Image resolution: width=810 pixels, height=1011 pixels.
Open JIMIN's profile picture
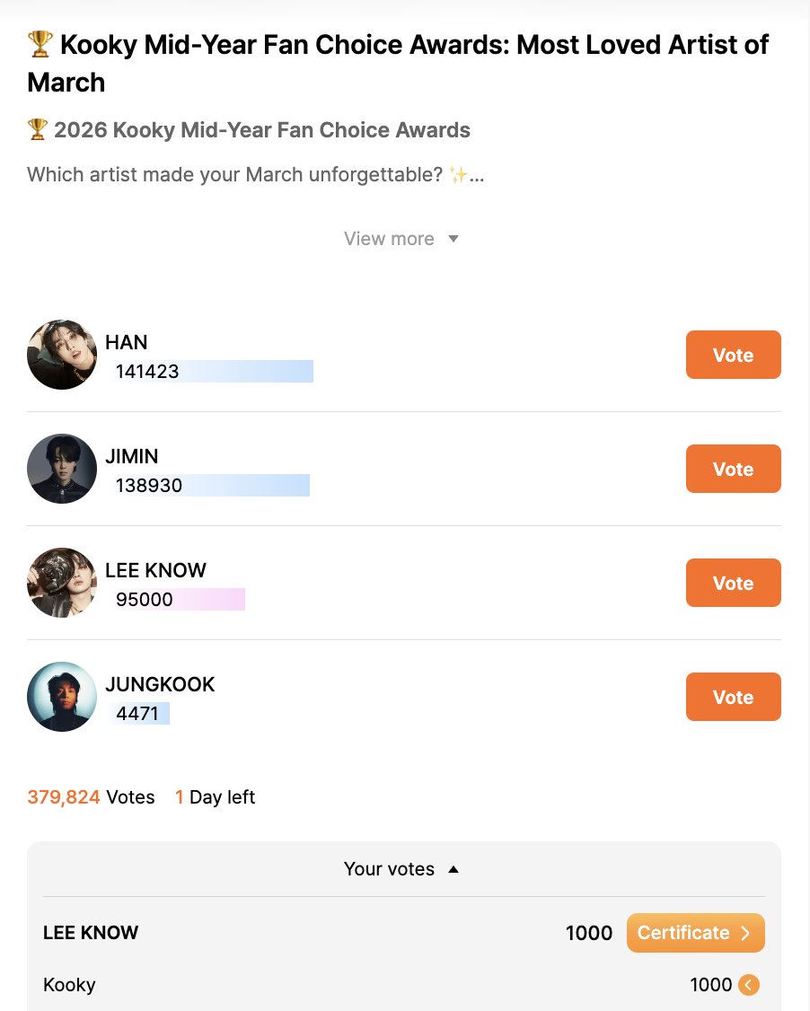point(62,469)
